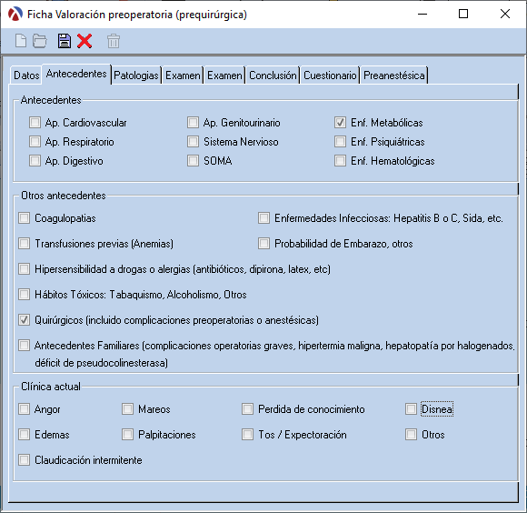Enable Perdida de conocimiento checkbox
Screen dimensions: 527x513
248,409
